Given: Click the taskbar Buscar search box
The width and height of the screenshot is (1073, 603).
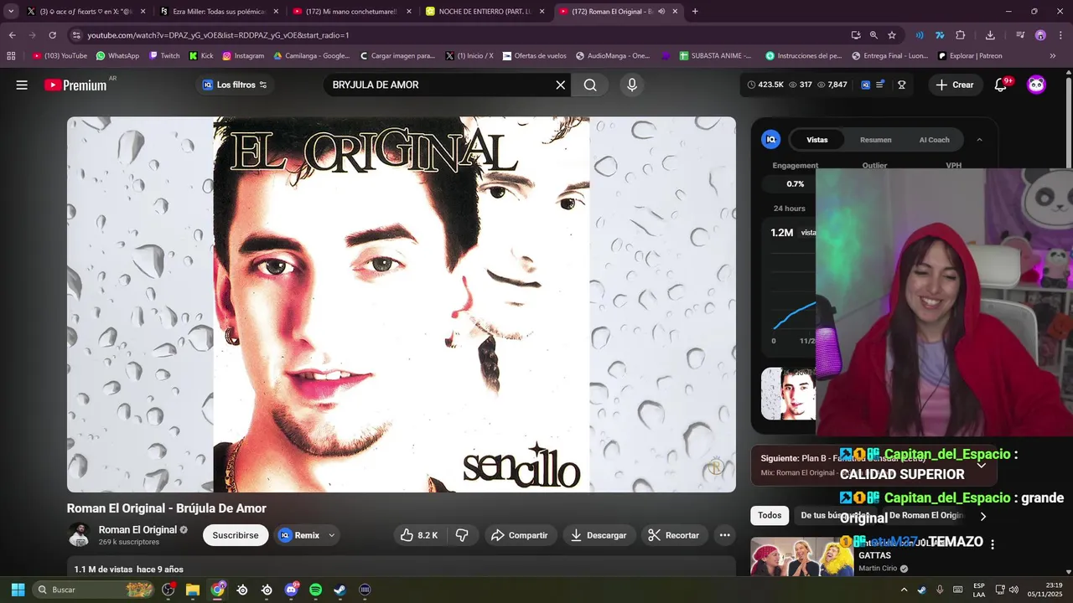Looking at the screenshot, I should pyautogui.click(x=95, y=590).
